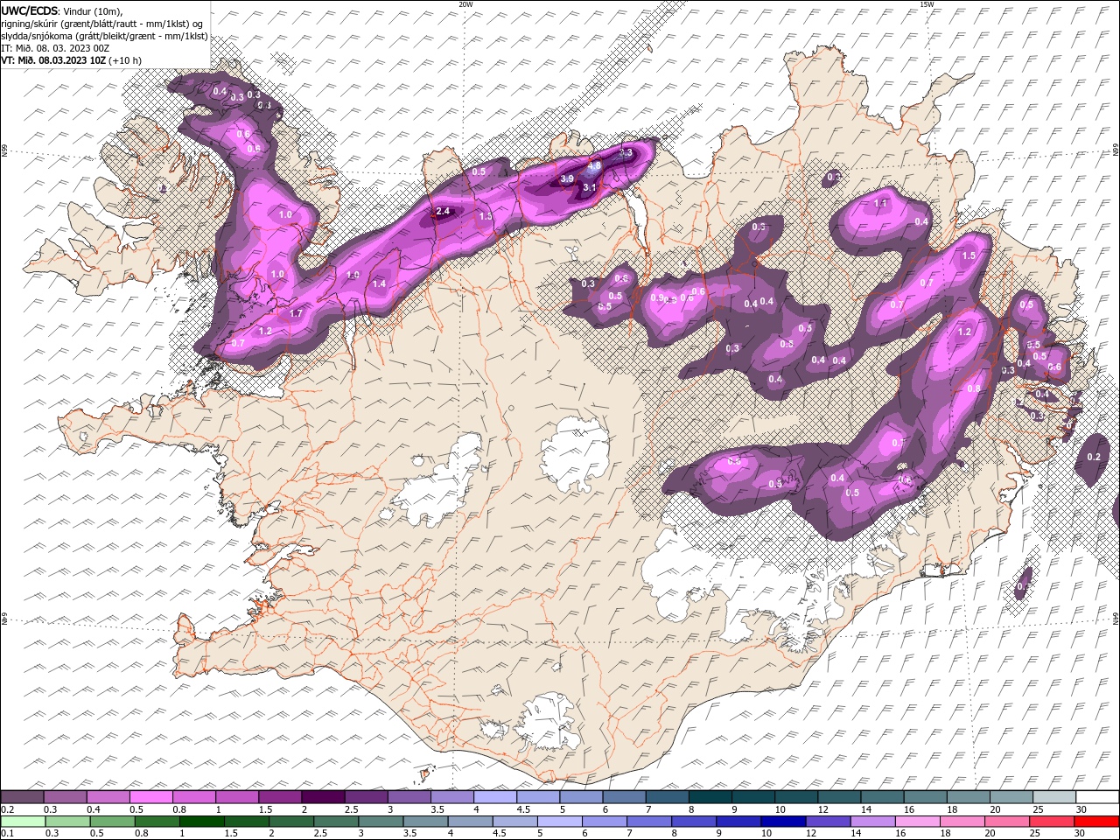This screenshot has height=840, width=1120.
Task: Select the violet swatch at 12 in bottom legend
Action: (828, 822)
